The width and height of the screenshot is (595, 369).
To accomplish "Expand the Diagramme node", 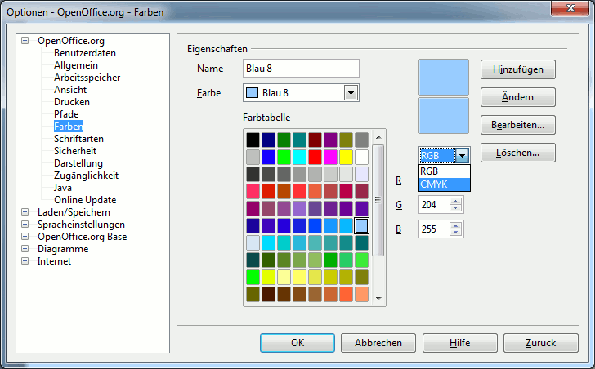I will click(25, 249).
